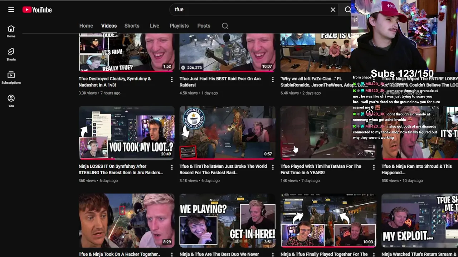Open title Tfue & Ninja Ran Into Shroud

point(417,169)
